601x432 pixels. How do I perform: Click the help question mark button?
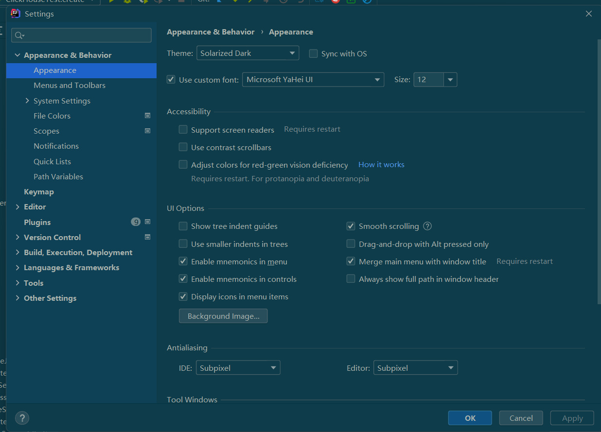tap(22, 418)
